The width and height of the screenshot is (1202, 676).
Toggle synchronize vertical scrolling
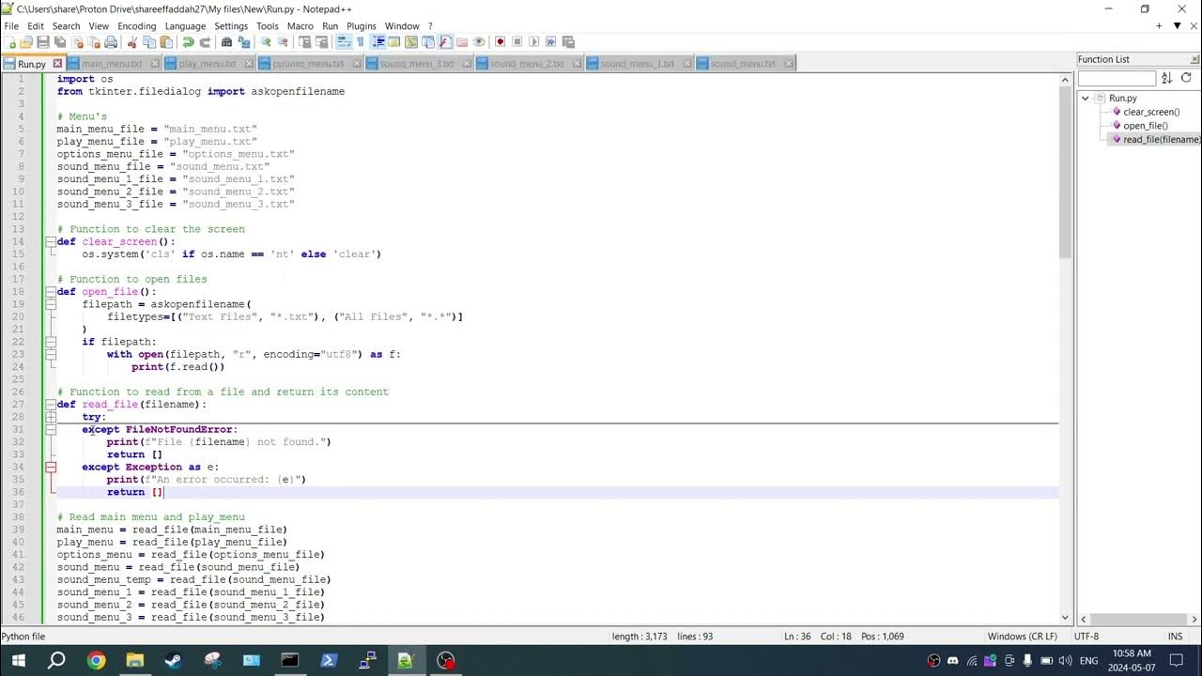click(304, 41)
